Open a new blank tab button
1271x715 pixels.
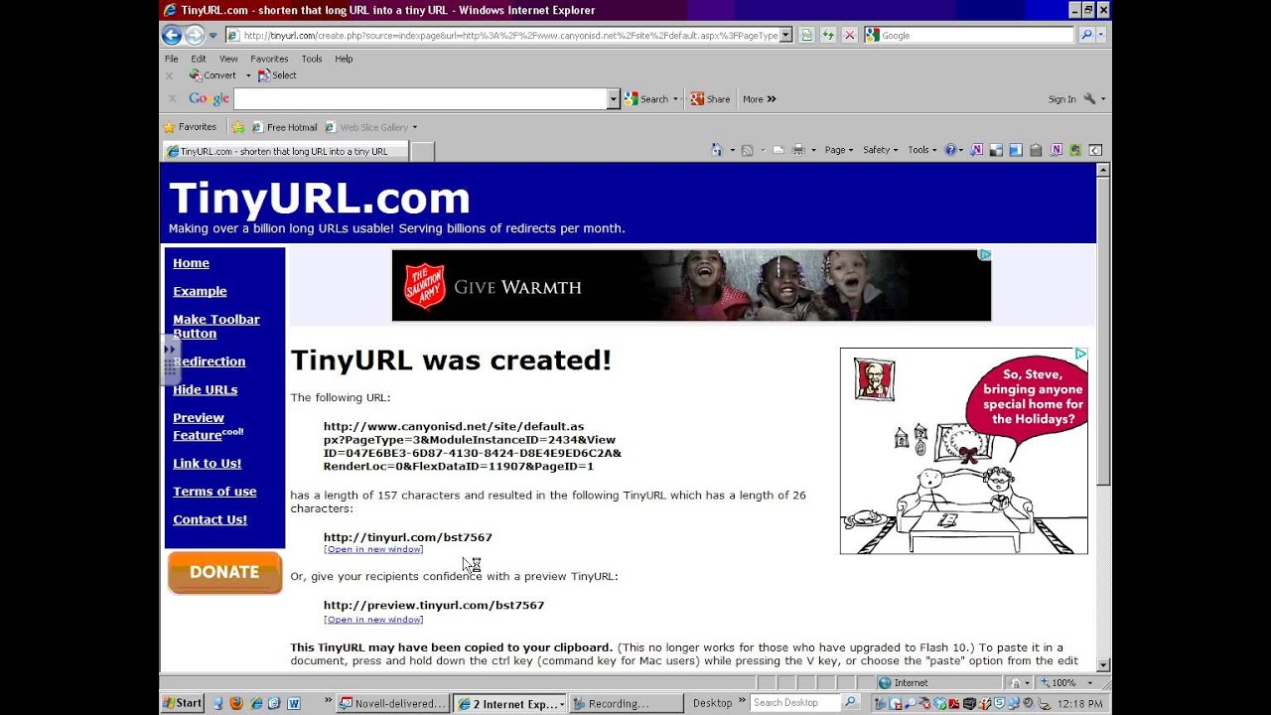click(422, 151)
